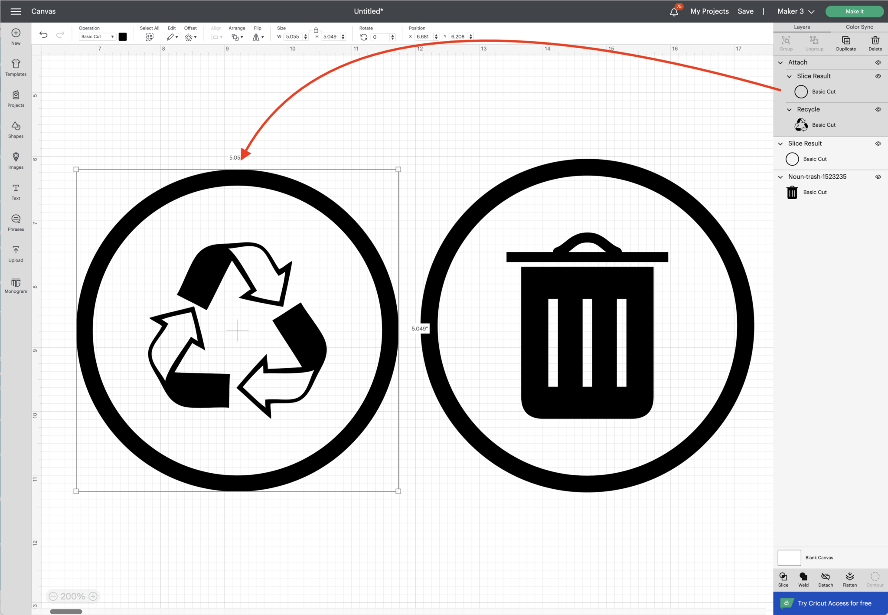888x615 pixels.
Task: Toggle visibility of Noun-trash-1523235 layer
Action: point(878,177)
